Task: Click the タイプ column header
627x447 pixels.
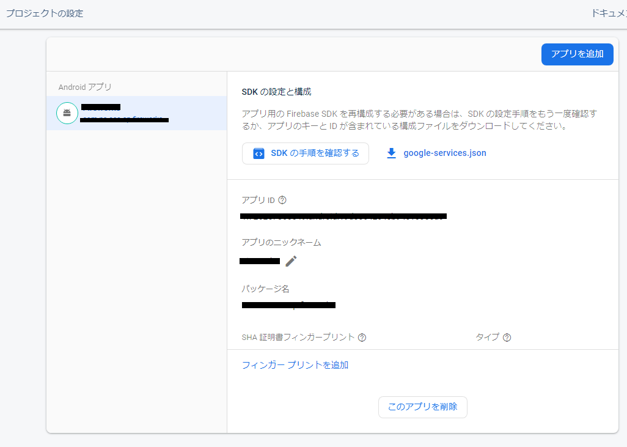Action: click(x=487, y=338)
